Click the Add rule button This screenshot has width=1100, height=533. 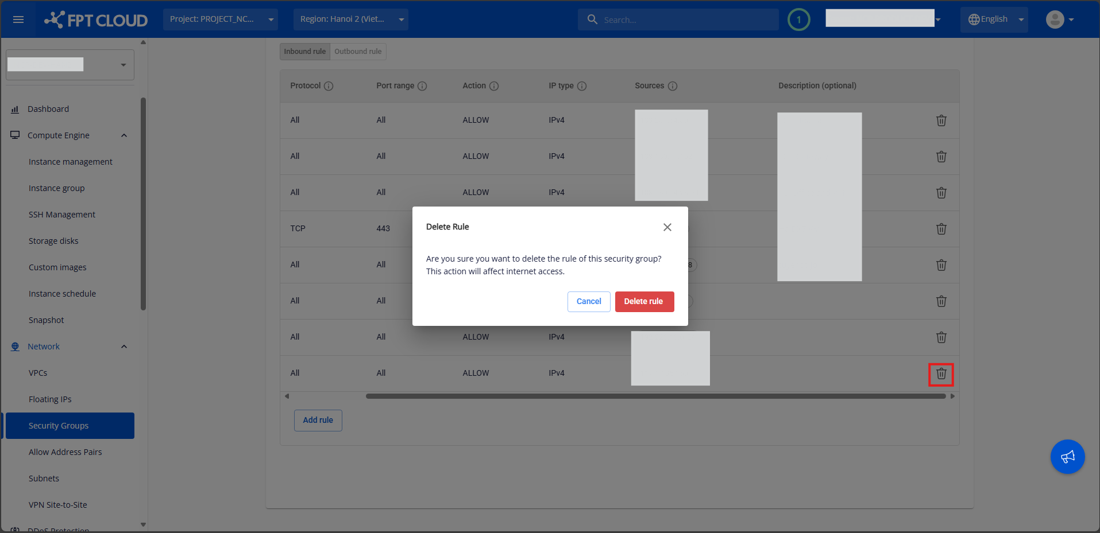click(x=318, y=421)
